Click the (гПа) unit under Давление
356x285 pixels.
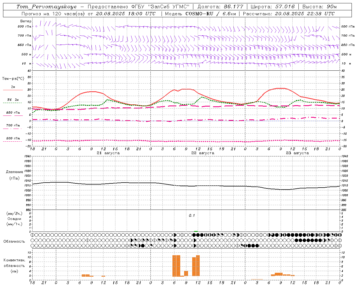[14, 178]
